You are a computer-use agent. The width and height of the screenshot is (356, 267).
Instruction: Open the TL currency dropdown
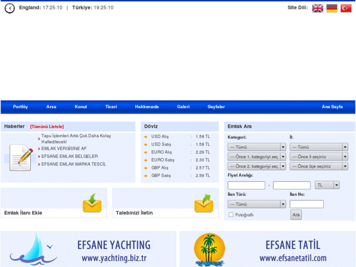tap(328, 185)
